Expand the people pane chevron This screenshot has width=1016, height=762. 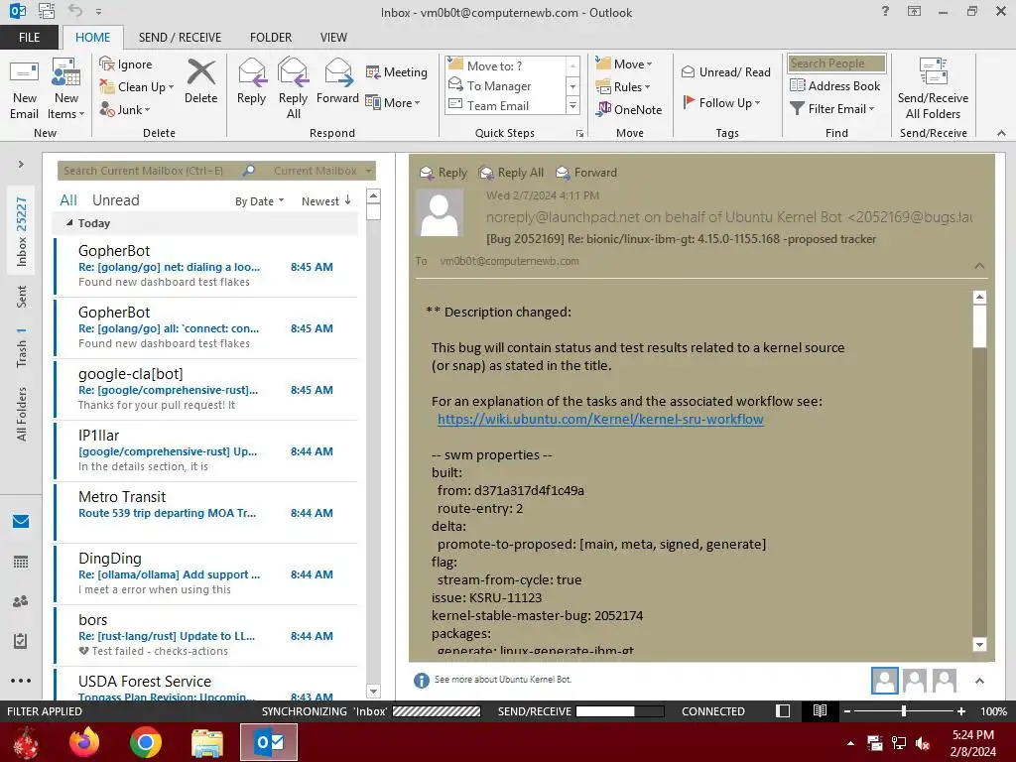pyautogui.click(x=979, y=681)
